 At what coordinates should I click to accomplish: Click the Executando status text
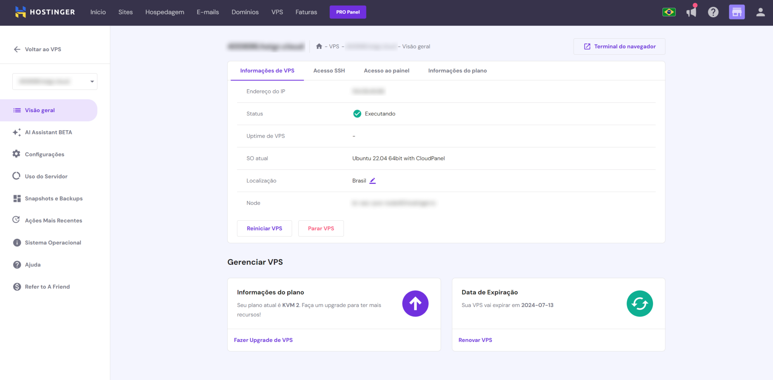[380, 114]
